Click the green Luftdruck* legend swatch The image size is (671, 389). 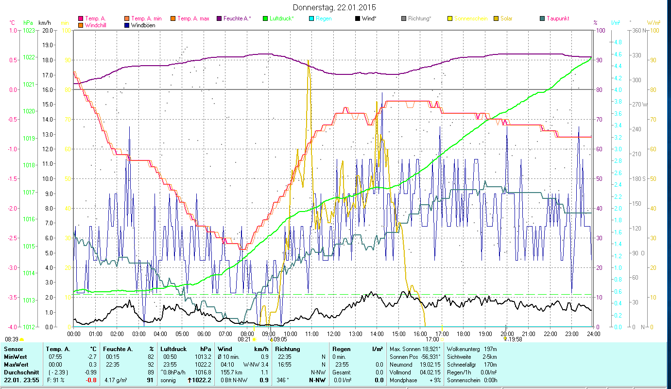265,19
